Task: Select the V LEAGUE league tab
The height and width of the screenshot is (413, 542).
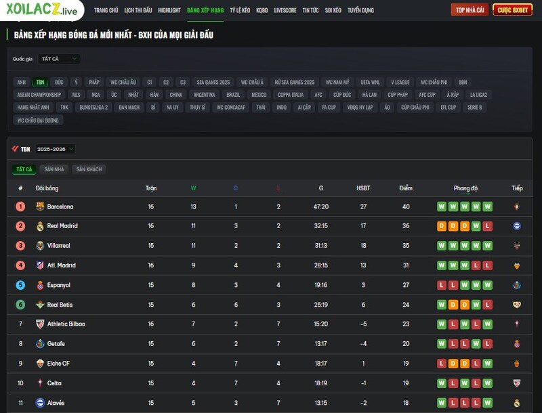Action: 400,82
